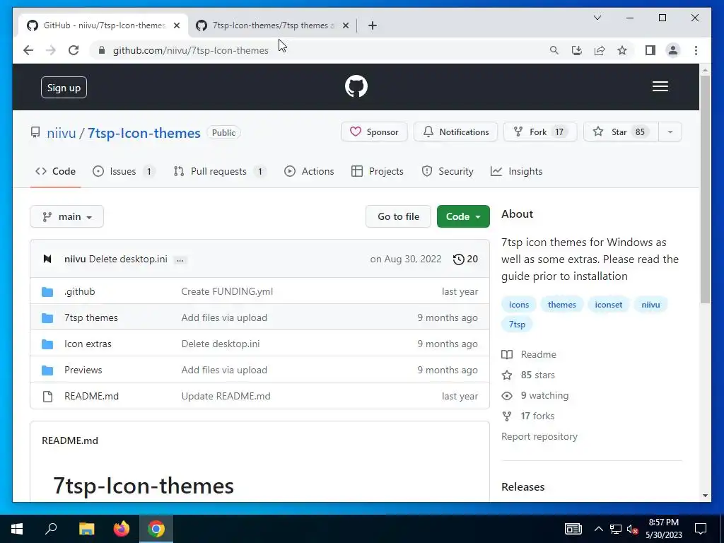Open the Readme link in About
Screen dimensions: 724x543
(x=529, y=355)
